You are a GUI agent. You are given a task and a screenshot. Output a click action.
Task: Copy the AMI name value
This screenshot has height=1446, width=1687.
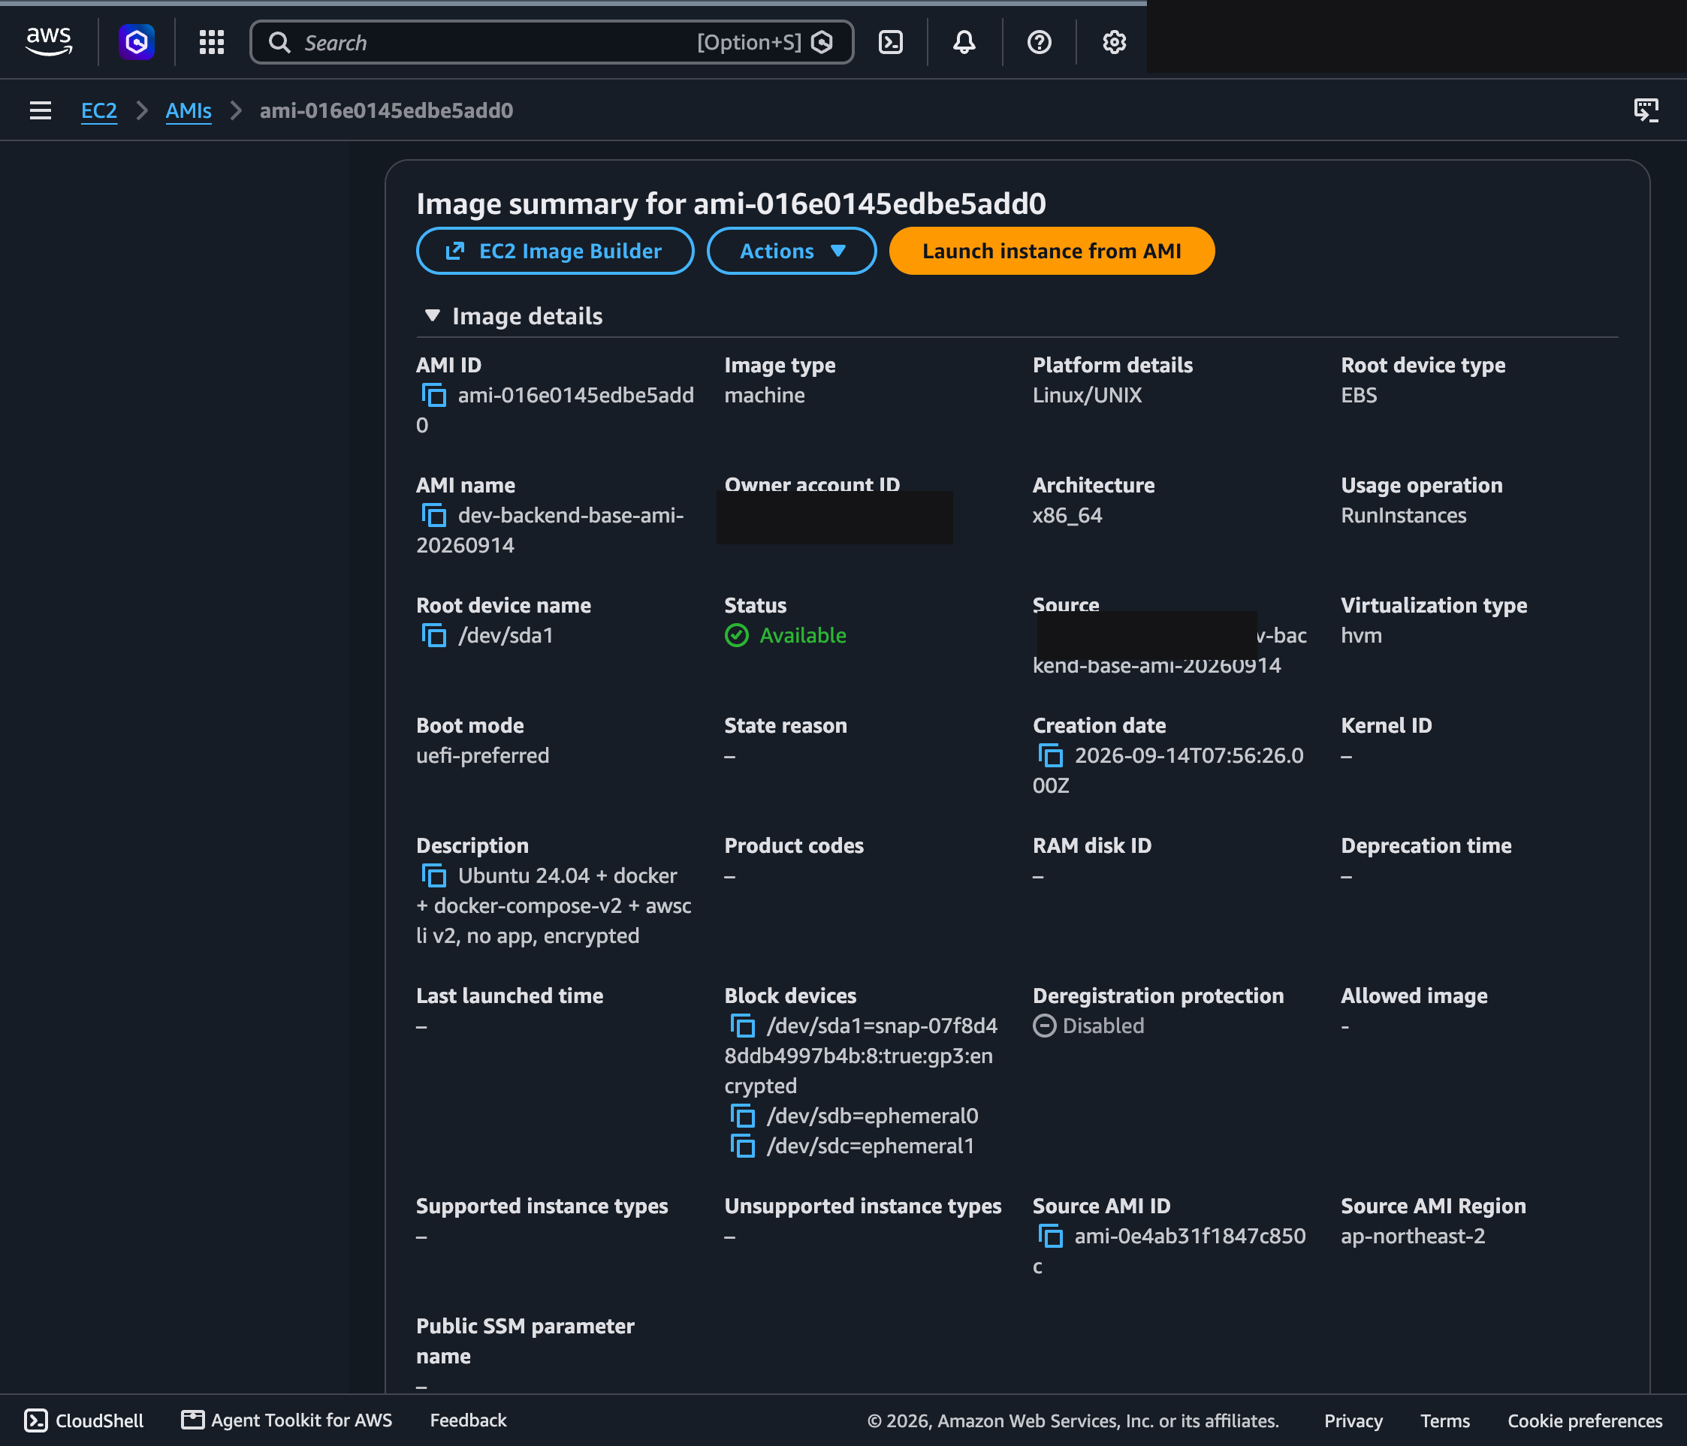pyautogui.click(x=434, y=516)
